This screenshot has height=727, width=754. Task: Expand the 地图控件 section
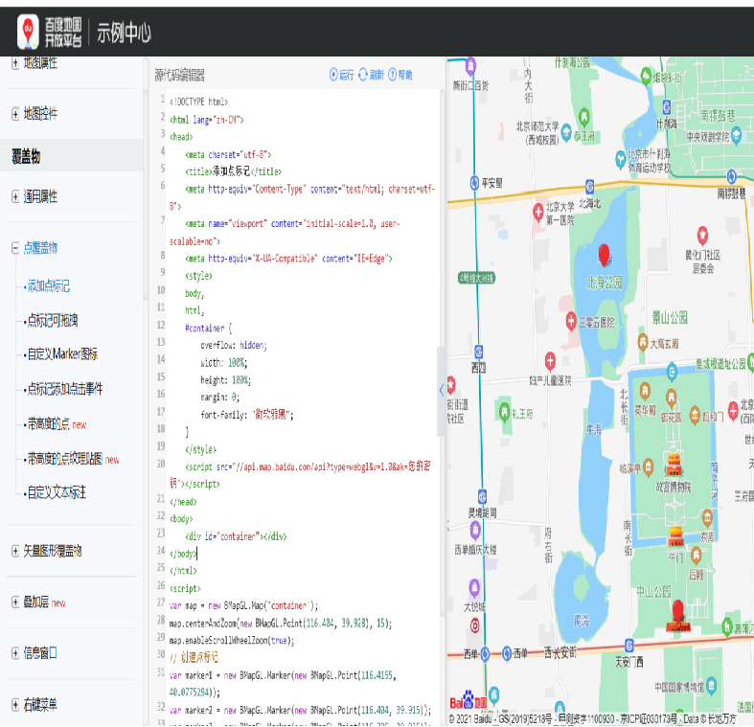[15, 114]
